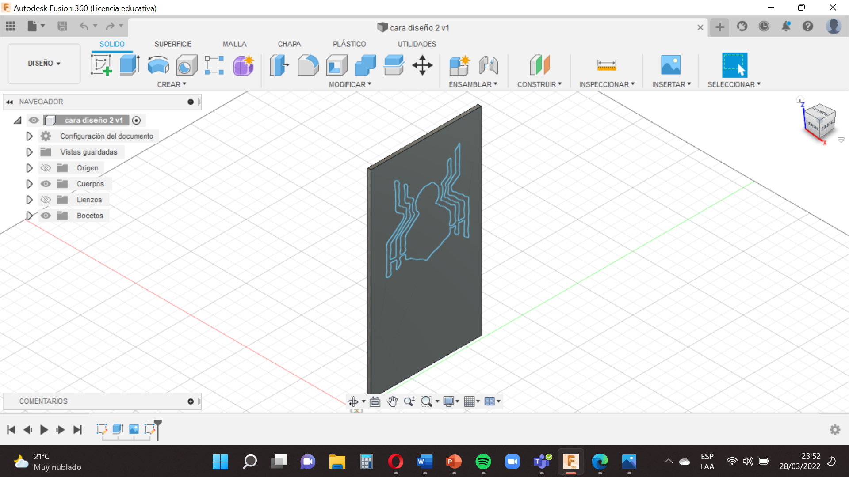Click the Redo arrow

click(x=110, y=26)
